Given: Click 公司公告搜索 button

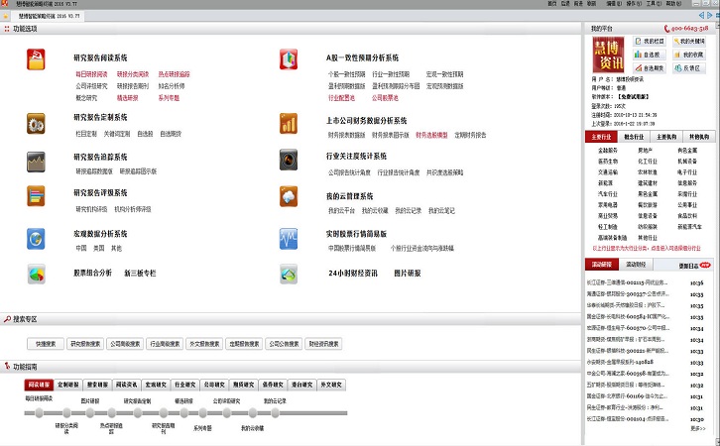Looking at the screenshot, I should (284, 344).
